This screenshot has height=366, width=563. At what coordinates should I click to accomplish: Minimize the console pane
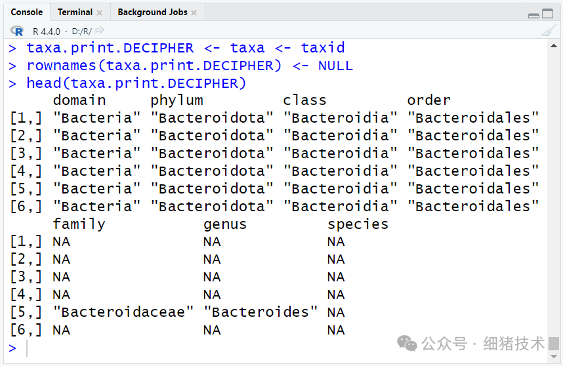pos(533,14)
